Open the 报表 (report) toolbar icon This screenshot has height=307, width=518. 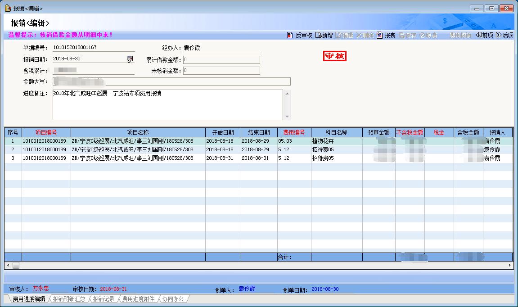[380, 36]
